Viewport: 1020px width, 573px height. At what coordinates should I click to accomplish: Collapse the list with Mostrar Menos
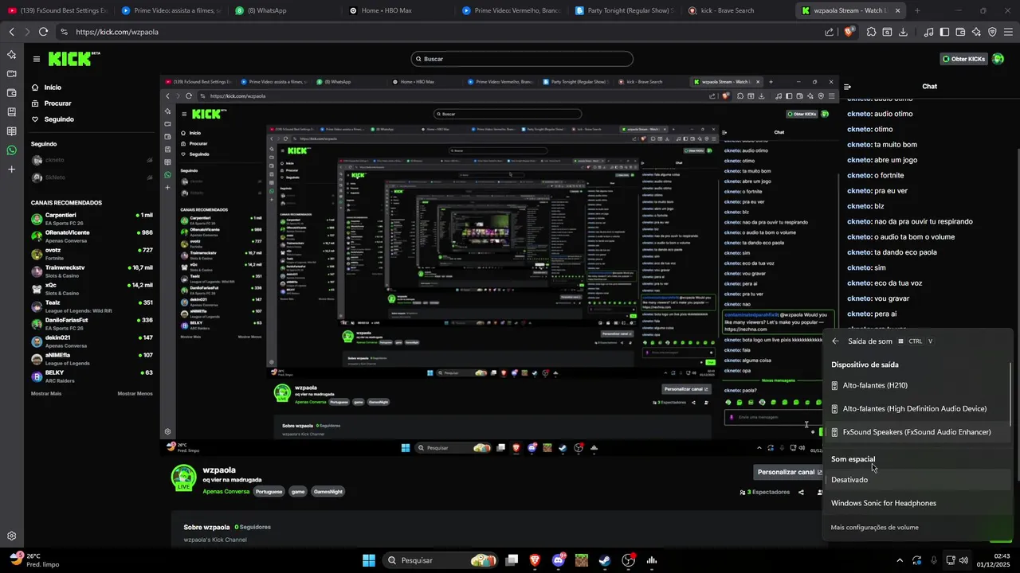135,394
